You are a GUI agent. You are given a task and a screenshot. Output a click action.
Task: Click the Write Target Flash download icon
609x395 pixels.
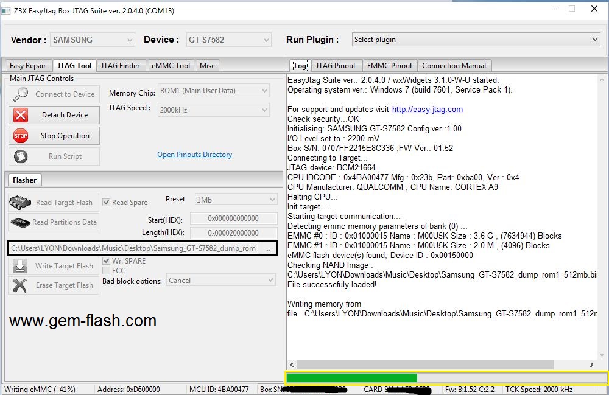point(20,266)
